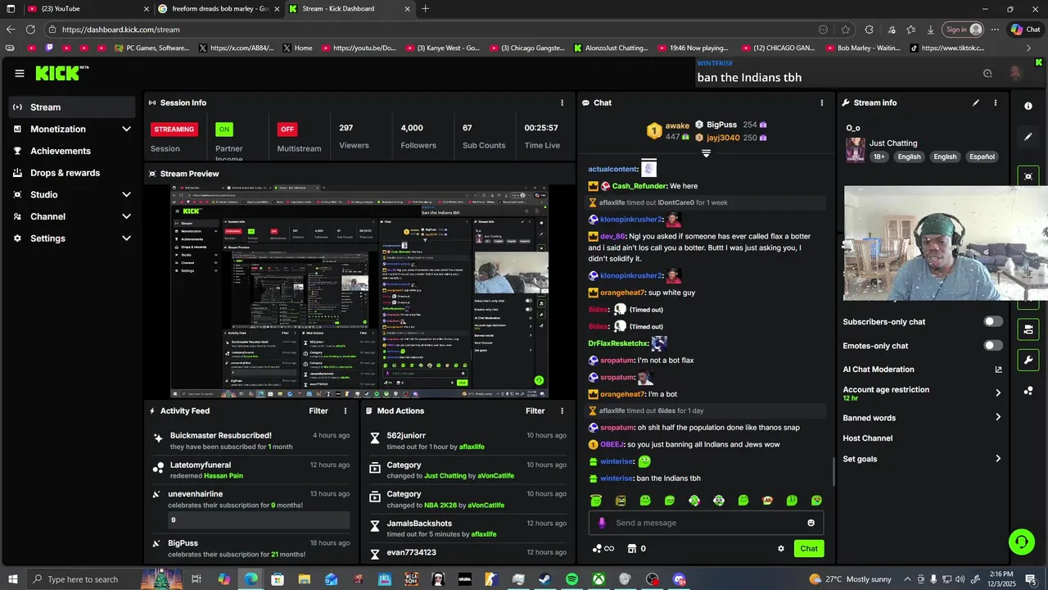The width and height of the screenshot is (1048, 590).
Task: Open Chat panel three-dot options
Action: [x=822, y=102]
